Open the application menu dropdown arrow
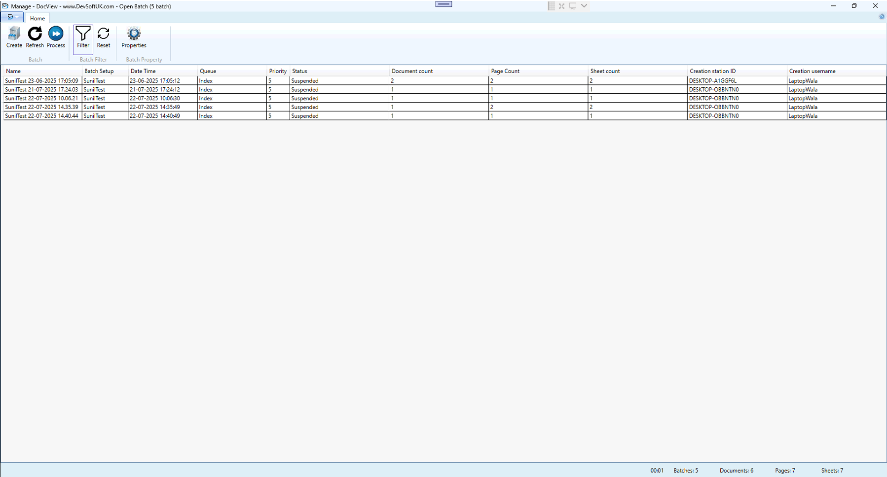The image size is (887, 477). pyautogui.click(x=17, y=16)
